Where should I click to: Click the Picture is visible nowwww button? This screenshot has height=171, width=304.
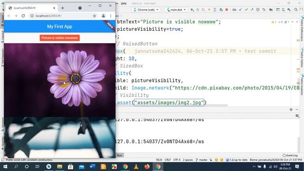(60, 38)
